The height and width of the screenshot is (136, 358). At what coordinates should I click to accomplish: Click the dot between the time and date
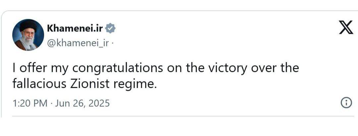tap(52, 103)
